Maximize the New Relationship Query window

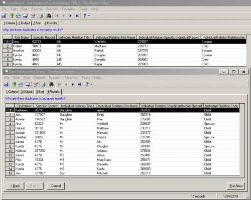pyautogui.click(x=233, y=72)
